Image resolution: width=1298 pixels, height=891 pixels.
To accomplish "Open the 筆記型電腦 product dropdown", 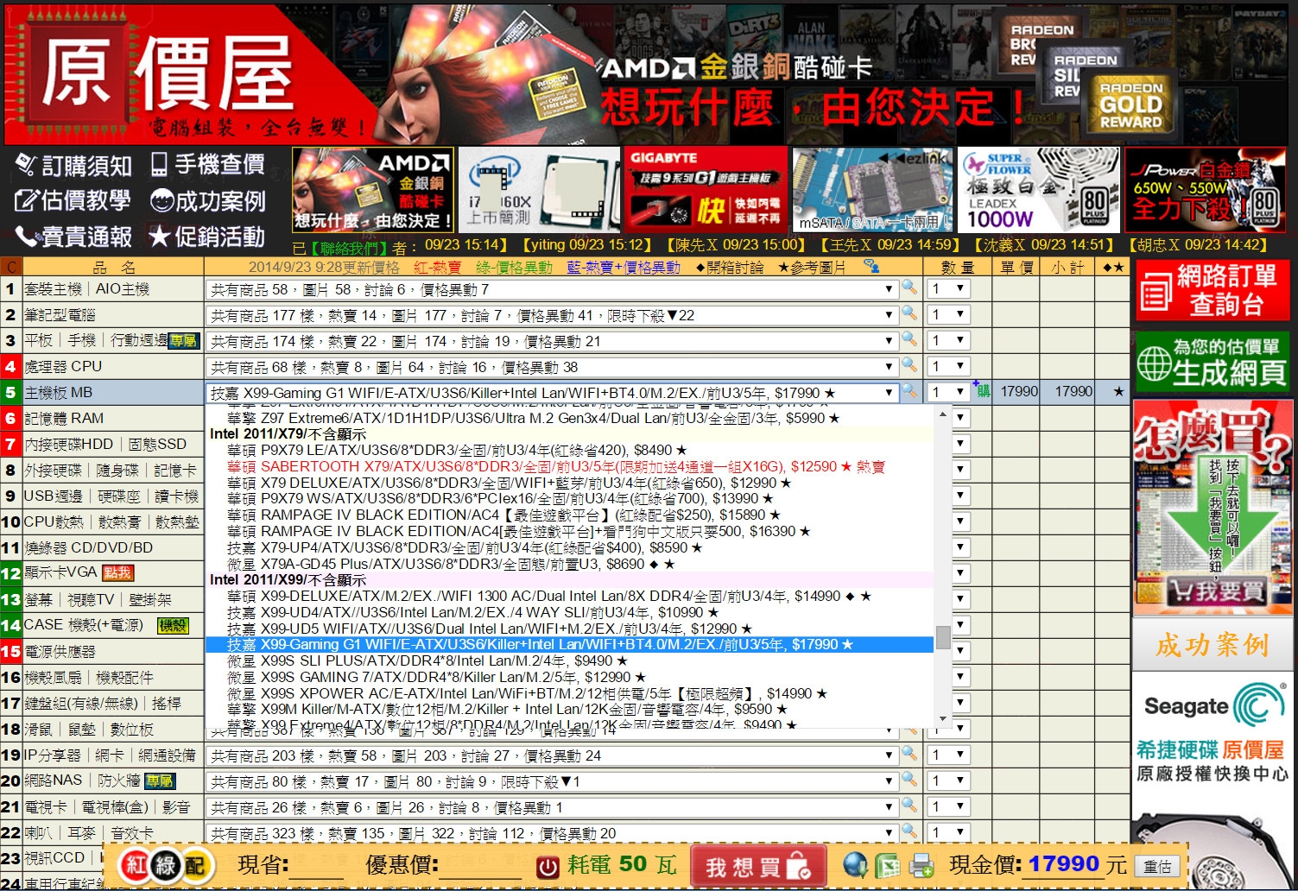I will pyautogui.click(x=552, y=314).
